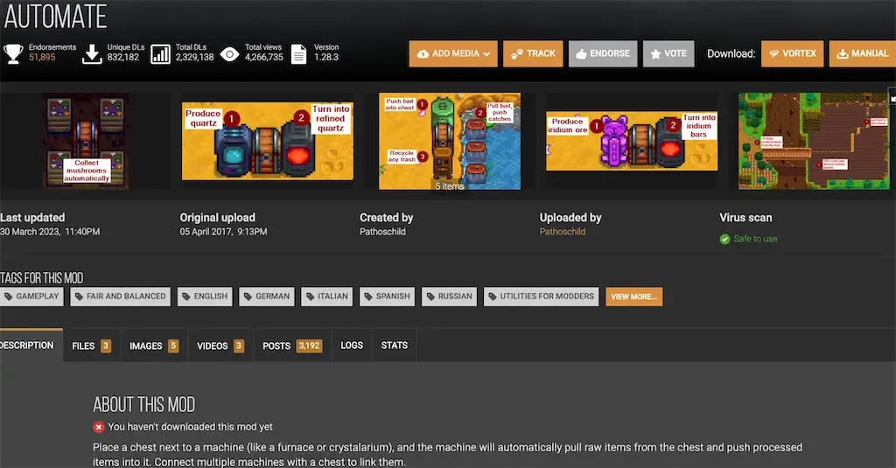Select the Gameplay tag
Image resolution: width=896 pixels, height=468 pixels.
click(31, 297)
